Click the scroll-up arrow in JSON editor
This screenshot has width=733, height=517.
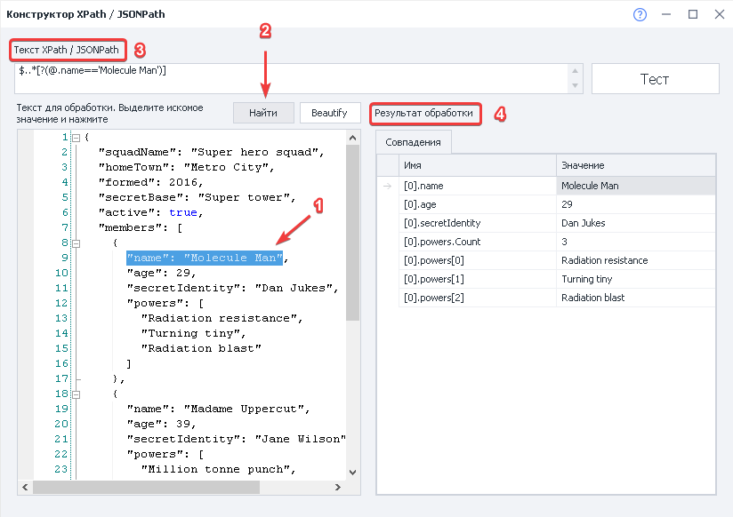tap(352, 138)
